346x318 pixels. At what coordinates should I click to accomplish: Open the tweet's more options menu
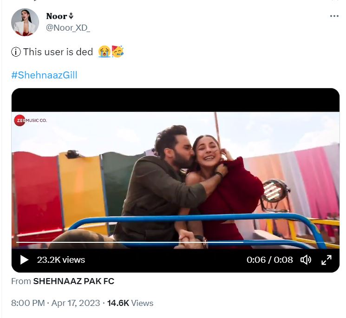(334, 16)
